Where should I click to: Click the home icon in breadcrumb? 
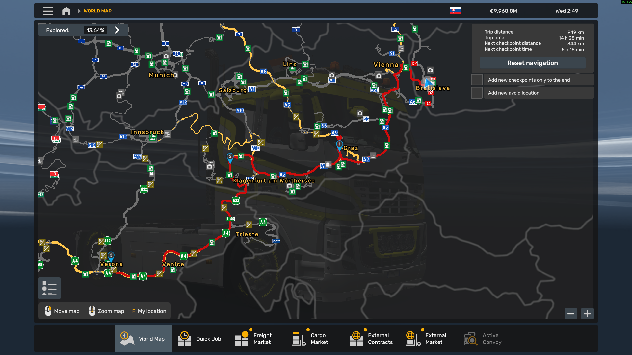(x=66, y=11)
